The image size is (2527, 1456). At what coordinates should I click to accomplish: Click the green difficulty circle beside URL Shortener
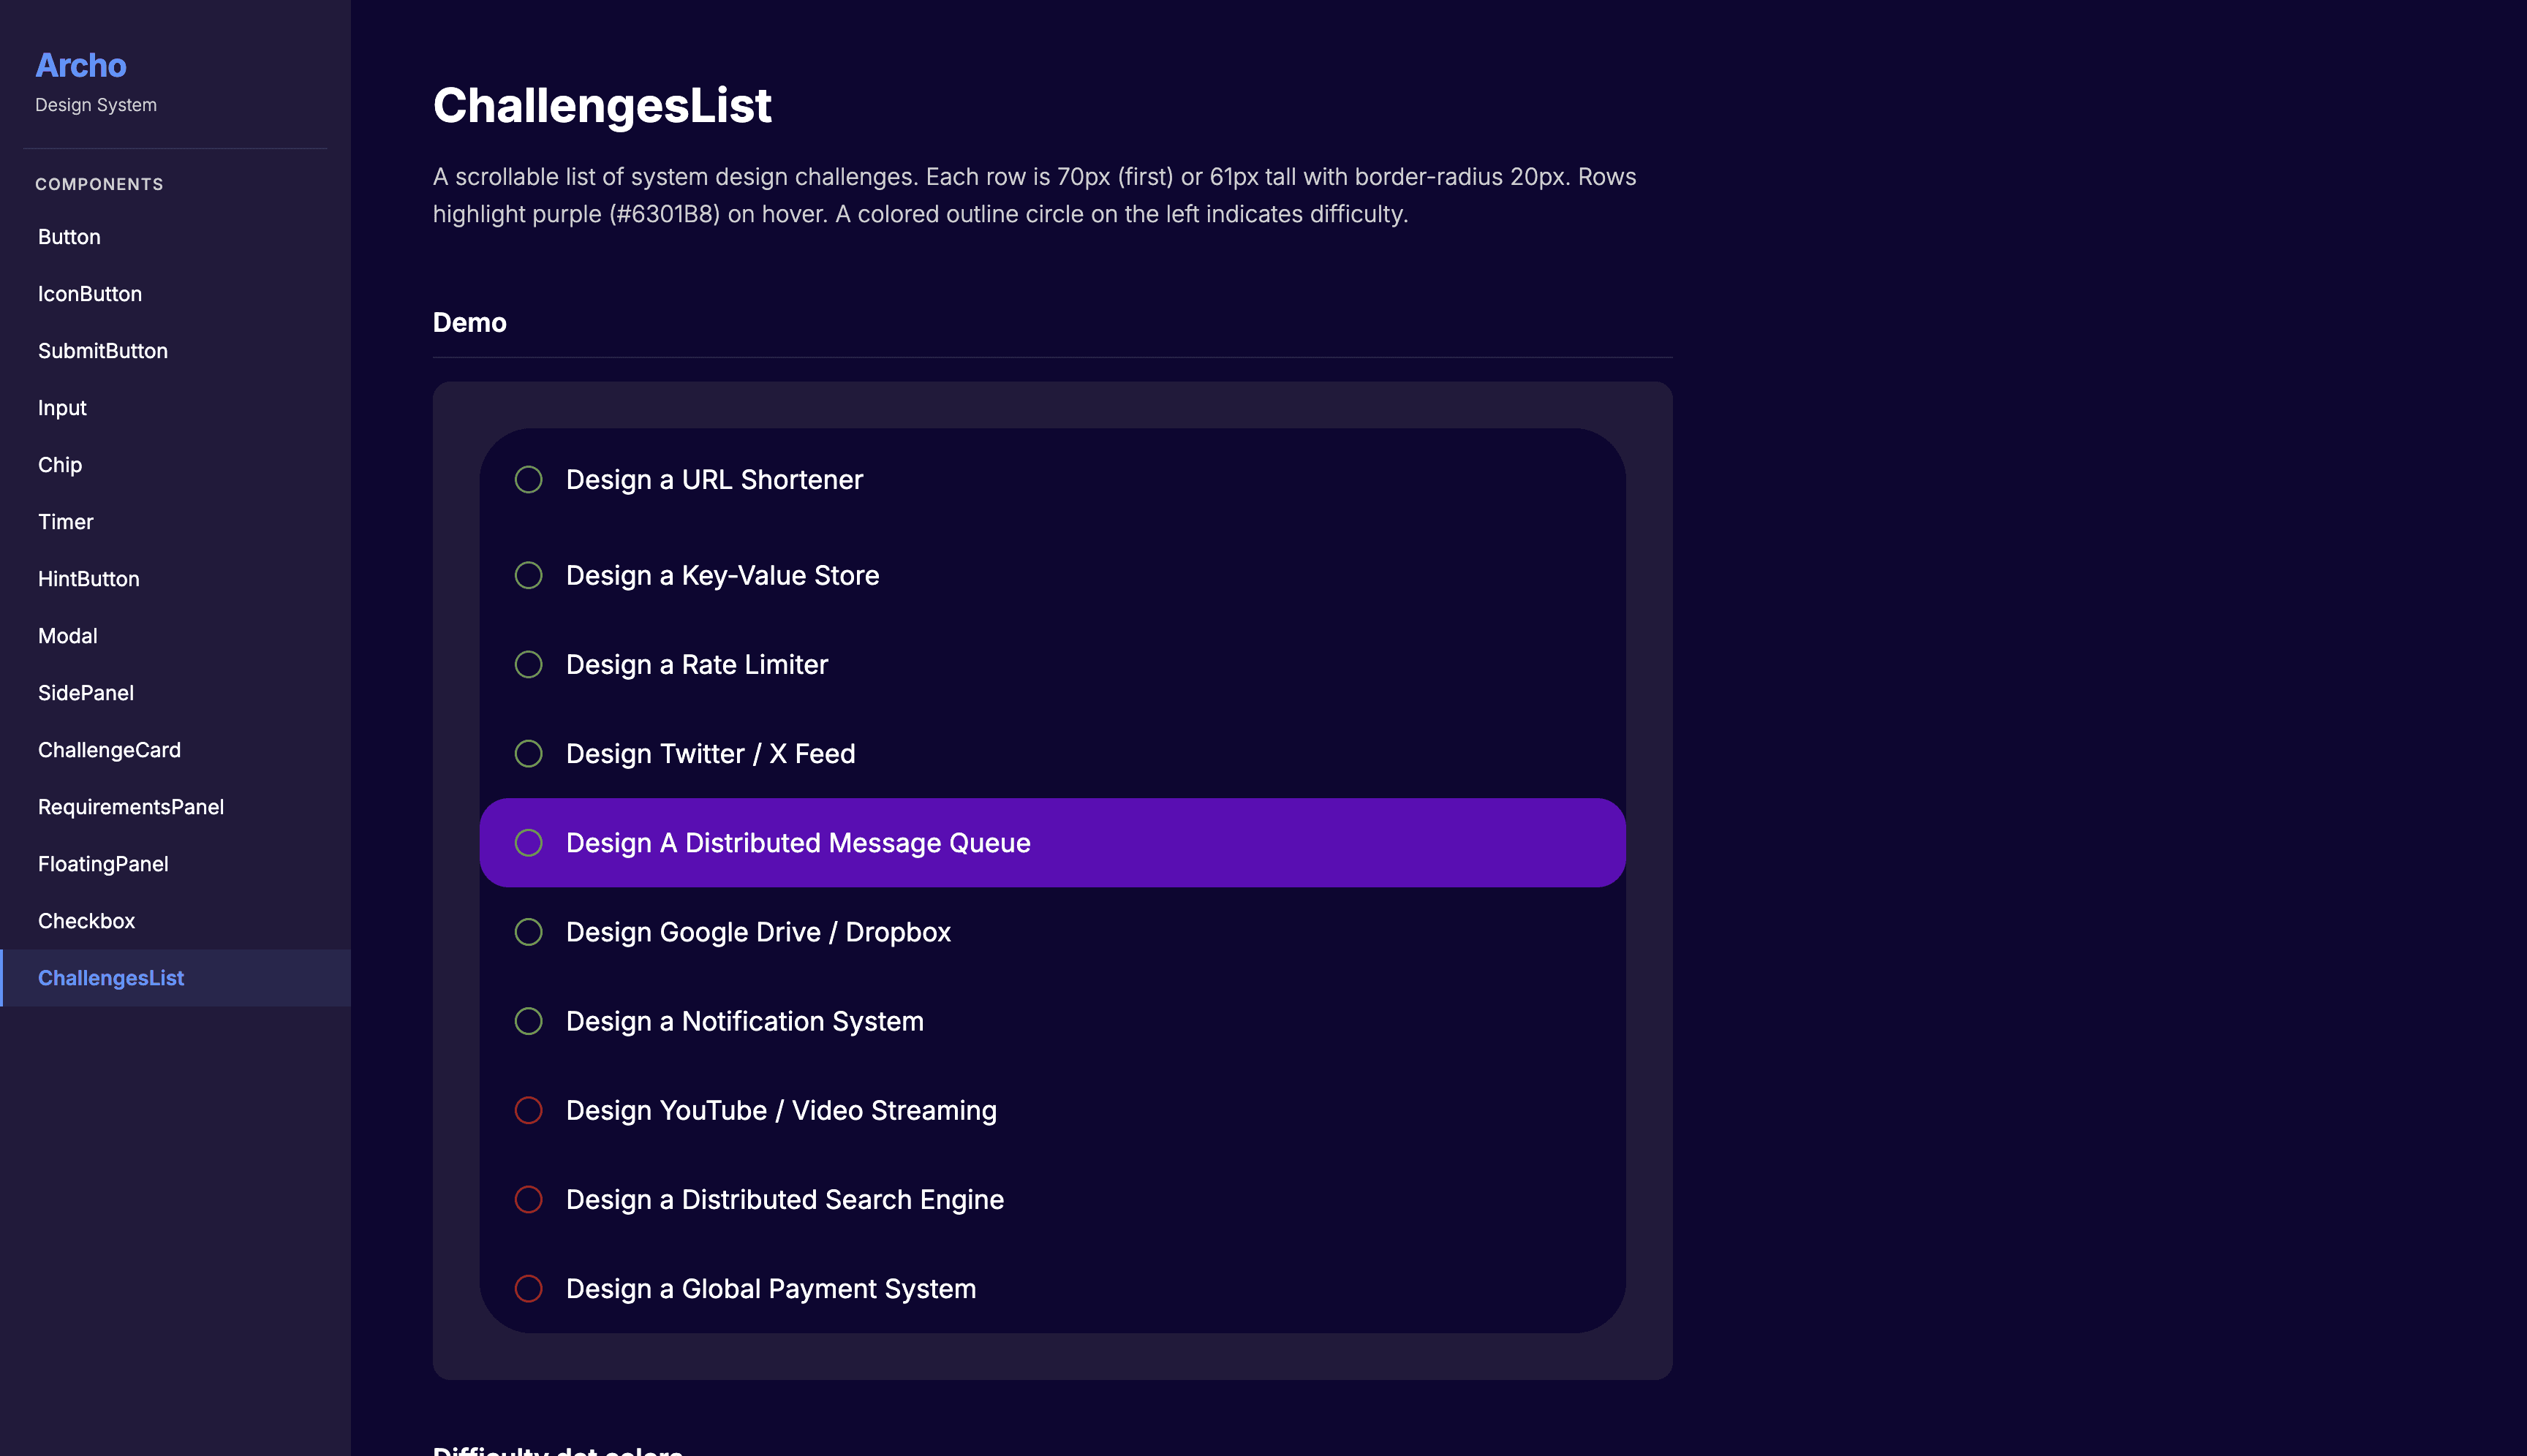pos(528,480)
